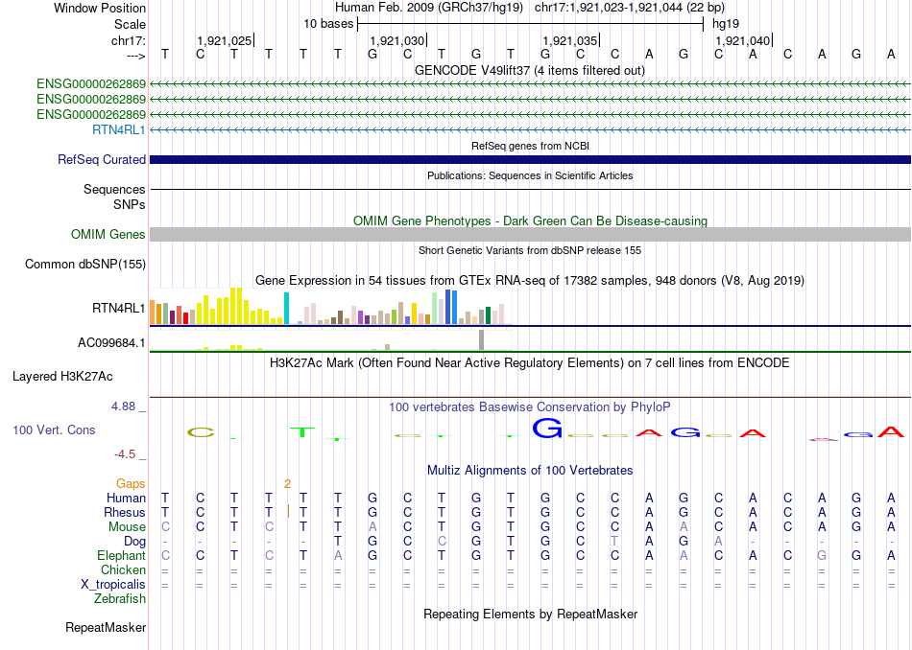Viewport: 912px width, 650px height.
Task: Click the blue RTN4RL1 gene label in GENCODE track
Action: pos(119,129)
